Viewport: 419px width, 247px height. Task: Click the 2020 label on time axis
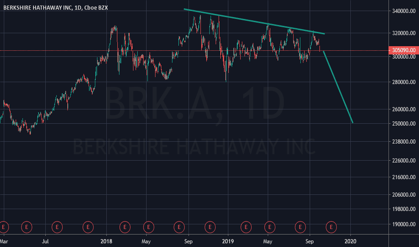click(x=350, y=242)
